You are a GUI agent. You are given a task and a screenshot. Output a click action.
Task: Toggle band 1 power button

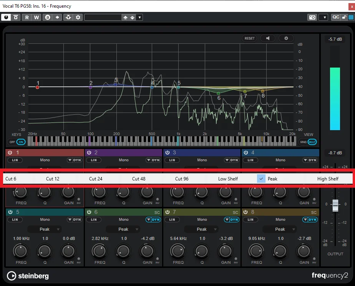[x=10, y=152]
